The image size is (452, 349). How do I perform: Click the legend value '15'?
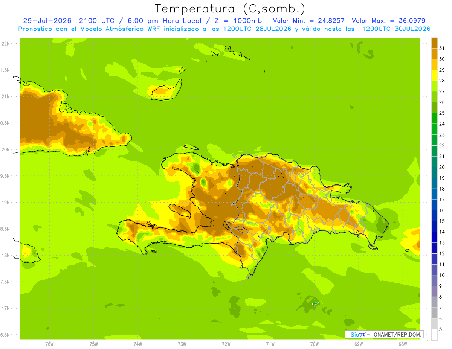click(442, 221)
